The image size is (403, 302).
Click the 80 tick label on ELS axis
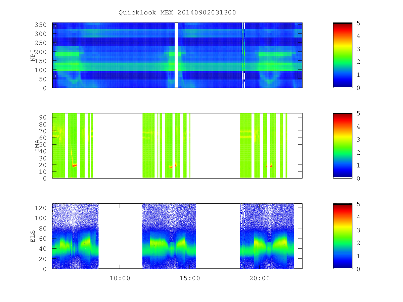click(x=43, y=228)
